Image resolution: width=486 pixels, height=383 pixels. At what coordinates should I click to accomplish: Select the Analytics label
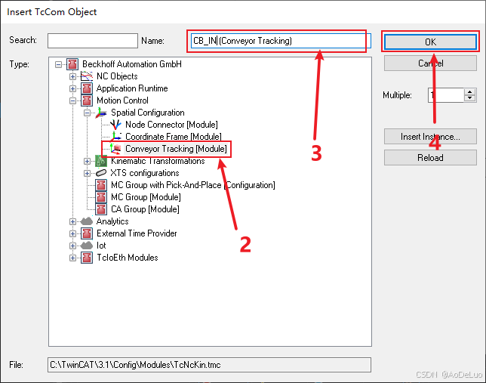click(112, 221)
